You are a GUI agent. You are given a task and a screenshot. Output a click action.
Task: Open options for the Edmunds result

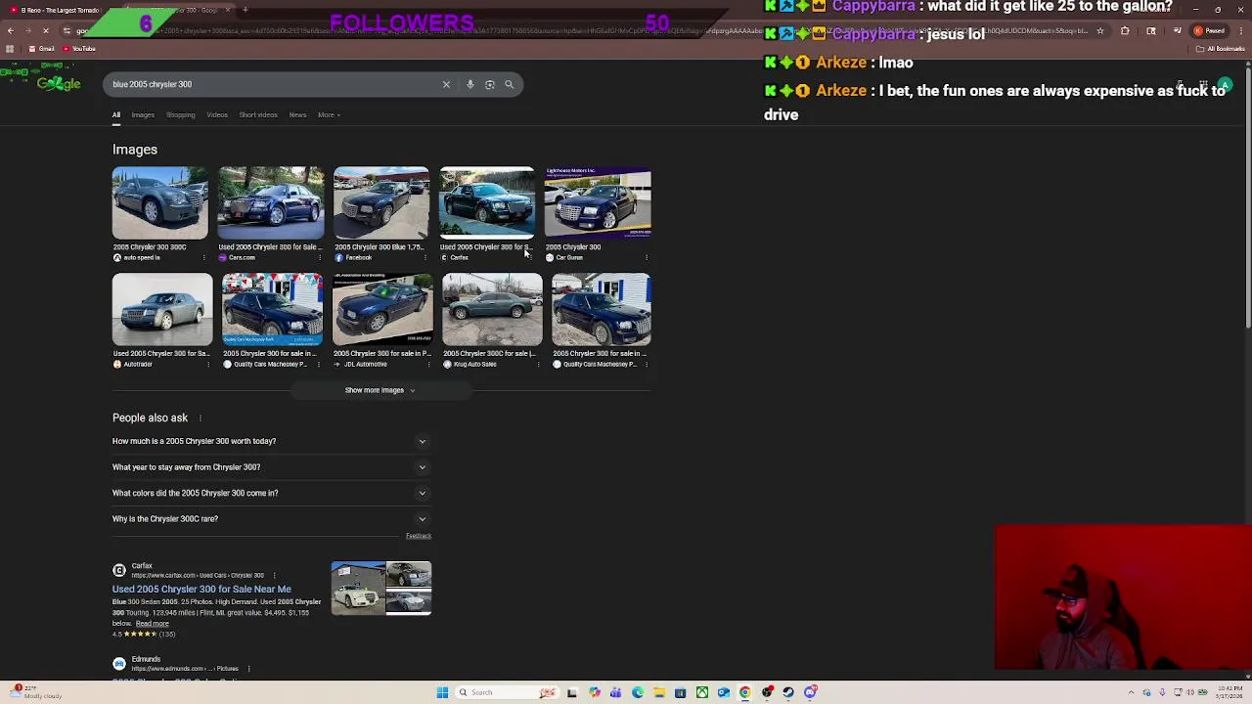pyautogui.click(x=248, y=669)
